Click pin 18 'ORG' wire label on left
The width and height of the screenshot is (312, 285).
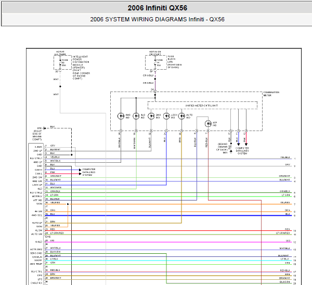[53, 210]
